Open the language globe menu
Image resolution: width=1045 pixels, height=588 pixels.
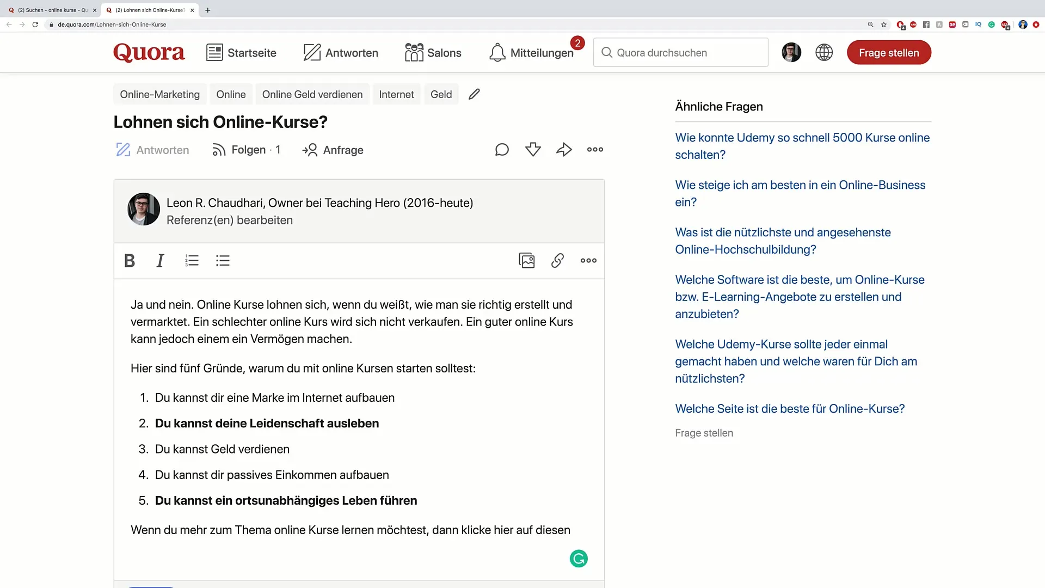click(824, 52)
